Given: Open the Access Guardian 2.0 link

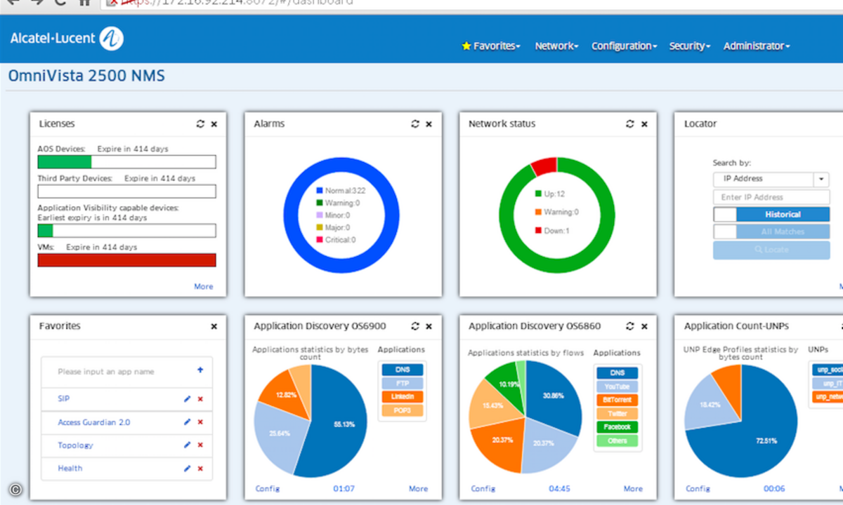Looking at the screenshot, I should click(93, 422).
